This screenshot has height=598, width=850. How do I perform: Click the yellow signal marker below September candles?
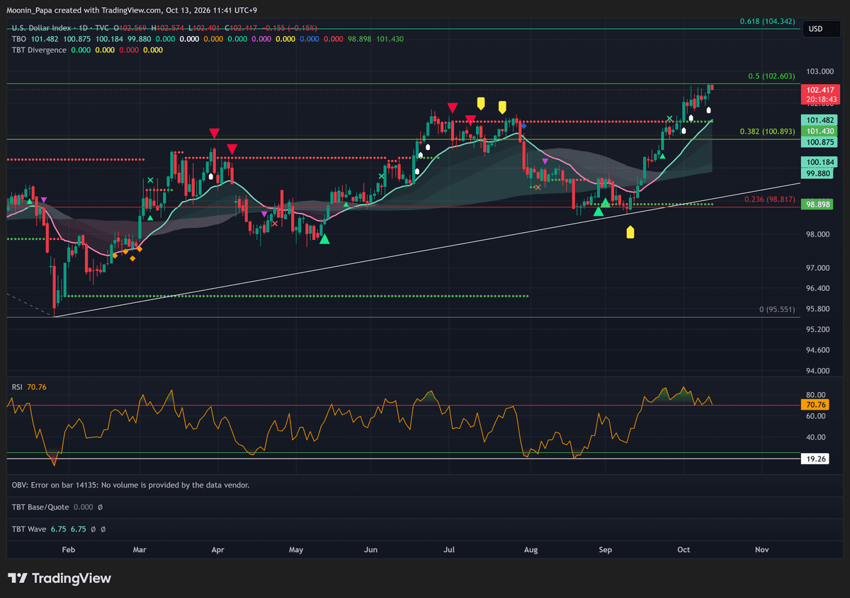(x=630, y=232)
